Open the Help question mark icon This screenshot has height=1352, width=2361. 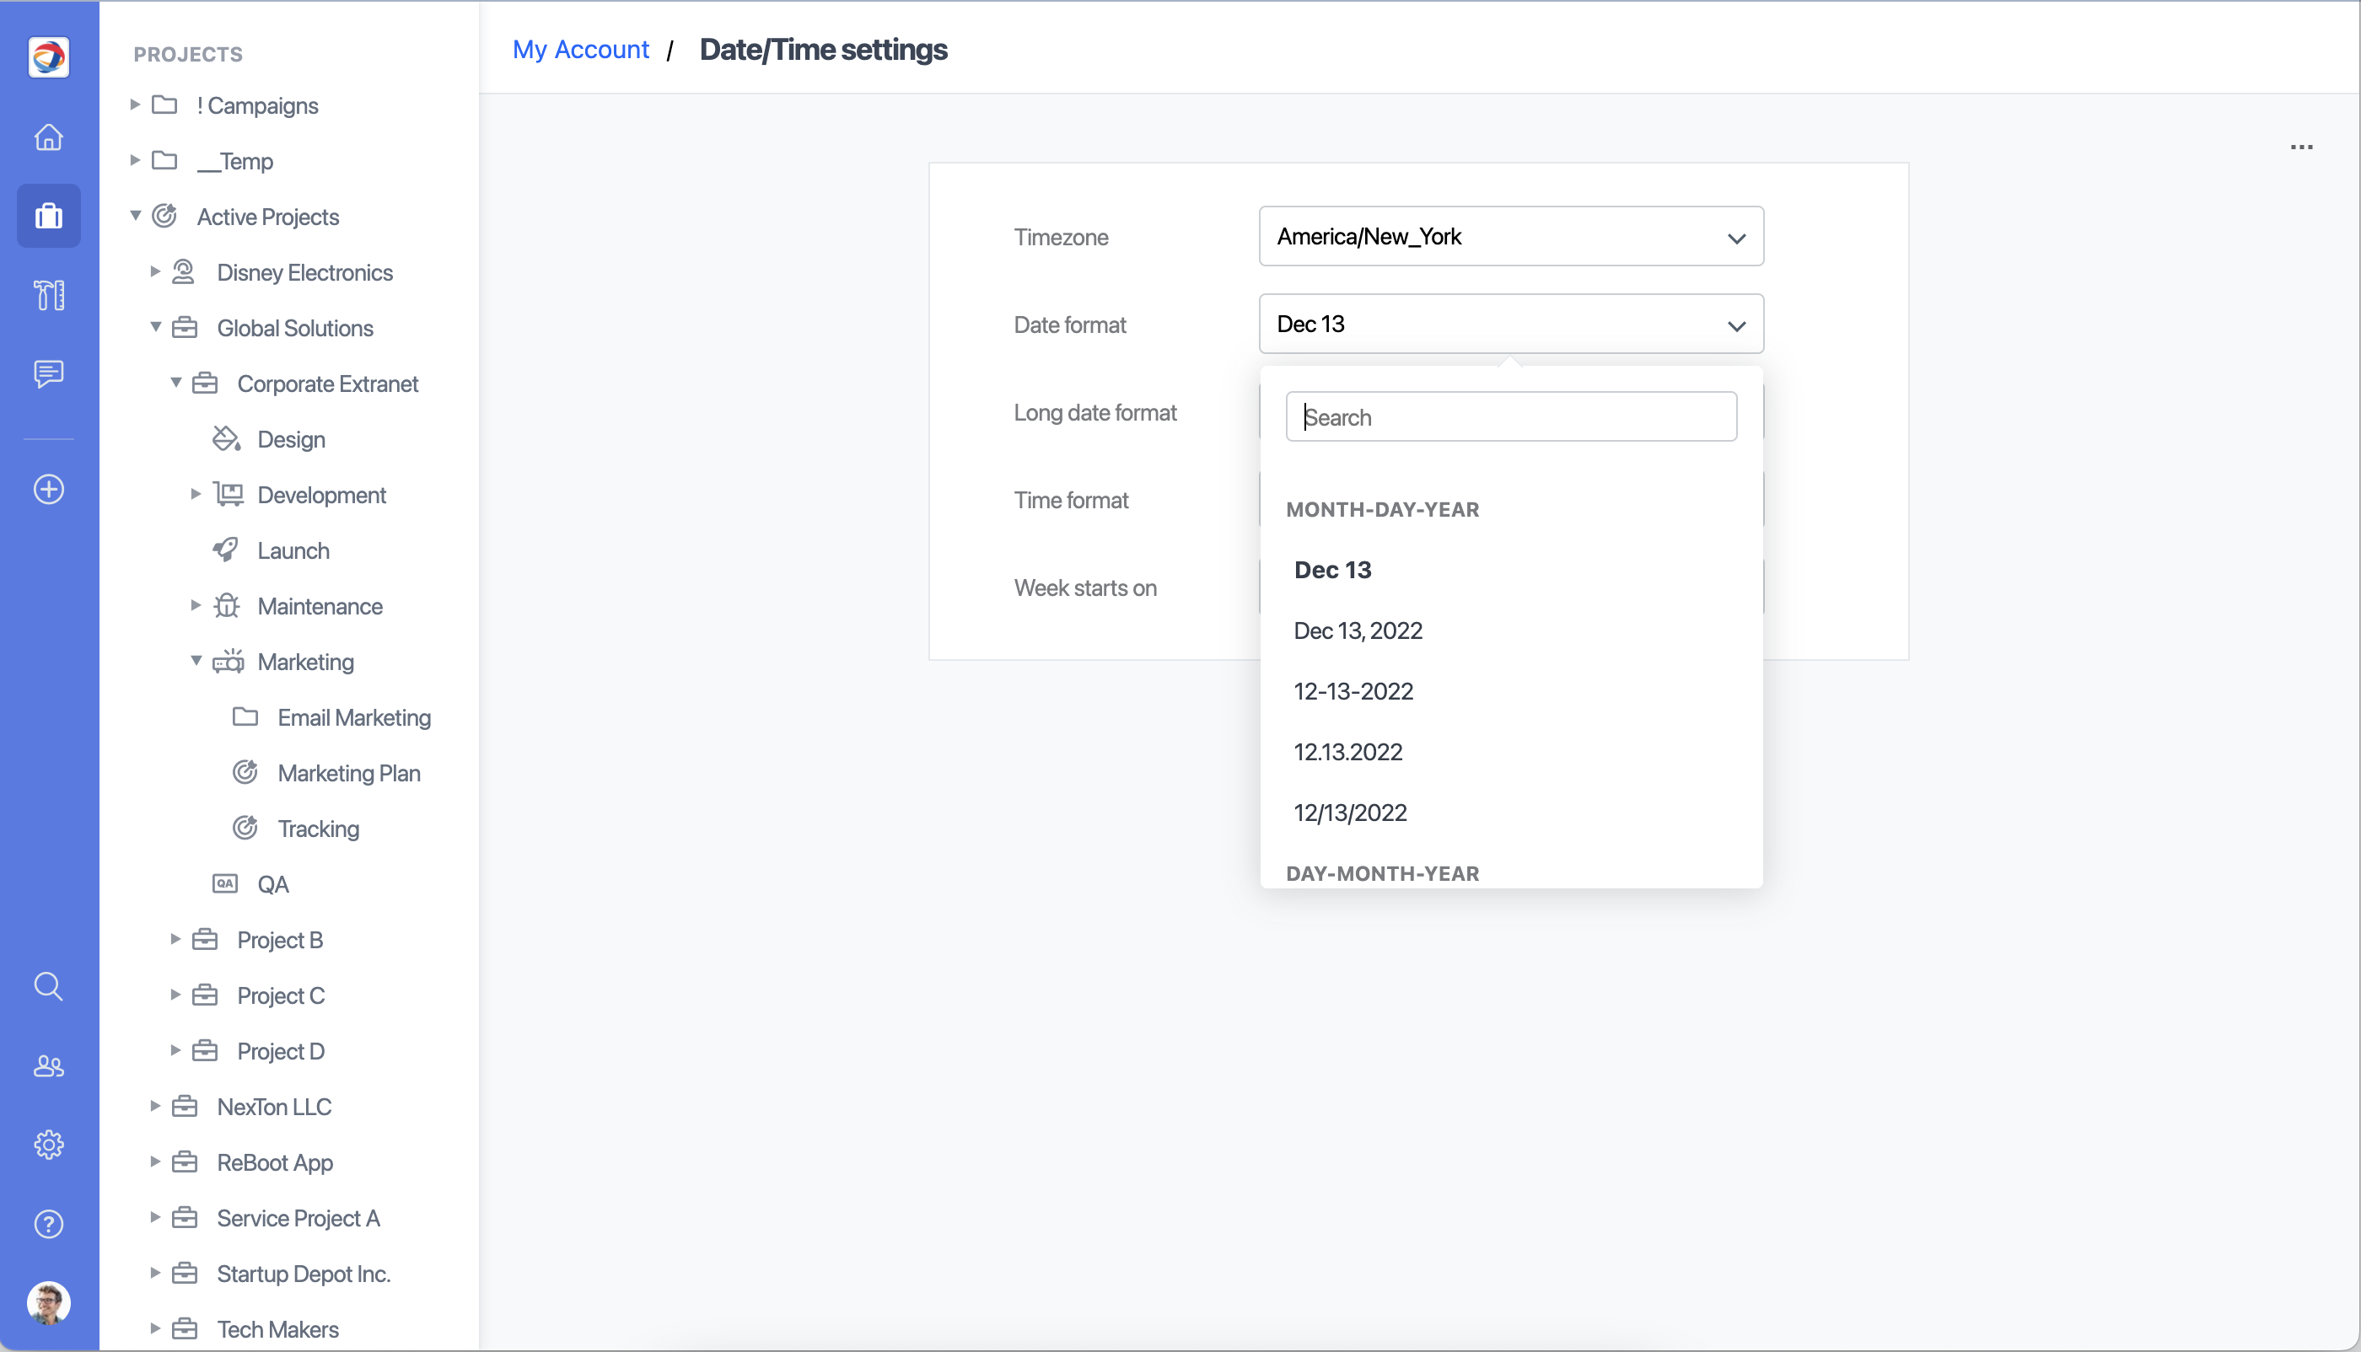[x=48, y=1224]
